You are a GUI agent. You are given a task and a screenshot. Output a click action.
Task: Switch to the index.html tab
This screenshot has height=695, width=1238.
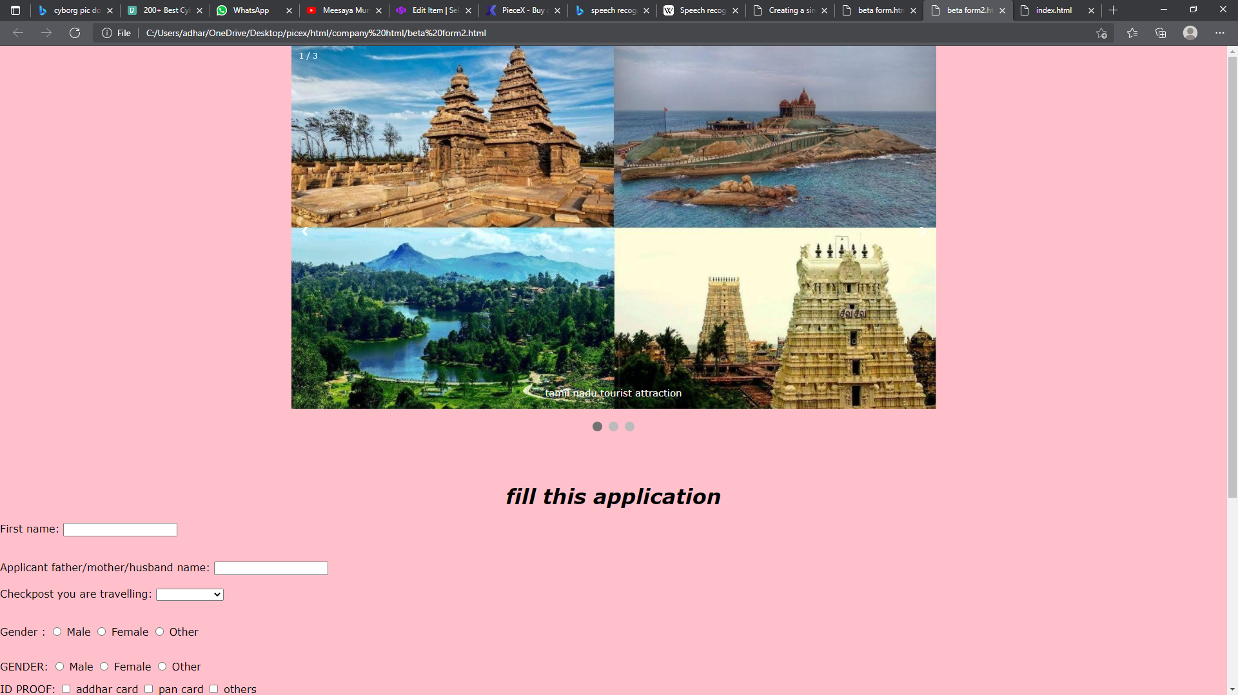click(x=1054, y=10)
